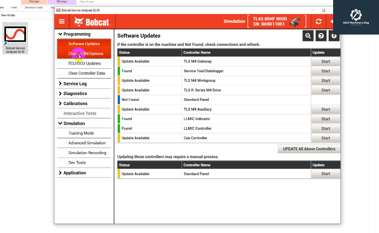
Task: Click TLS M4 Workgroup controller name
Action: coord(199,81)
